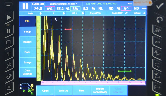This screenshot has width=166, height=96.
Task: Toggle the A^ reading box
Action: tap(126, 8)
